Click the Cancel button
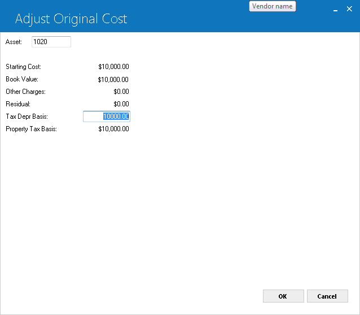This screenshot has width=360, height=315. (x=327, y=296)
